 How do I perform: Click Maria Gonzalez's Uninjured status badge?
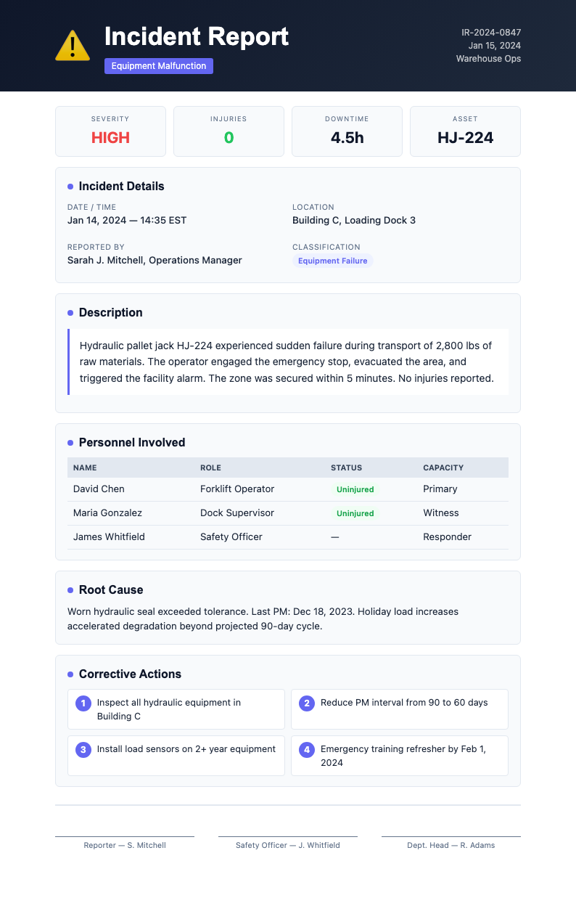[355, 513]
